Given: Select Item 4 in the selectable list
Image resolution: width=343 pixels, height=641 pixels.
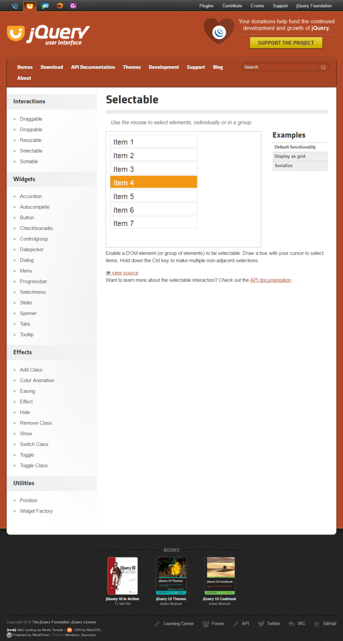Looking at the screenshot, I should click(x=153, y=182).
